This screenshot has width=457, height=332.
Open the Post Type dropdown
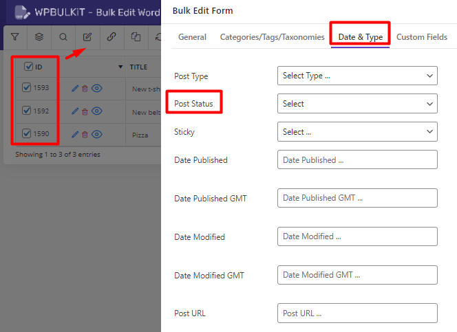pyautogui.click(x=357, y=76)
